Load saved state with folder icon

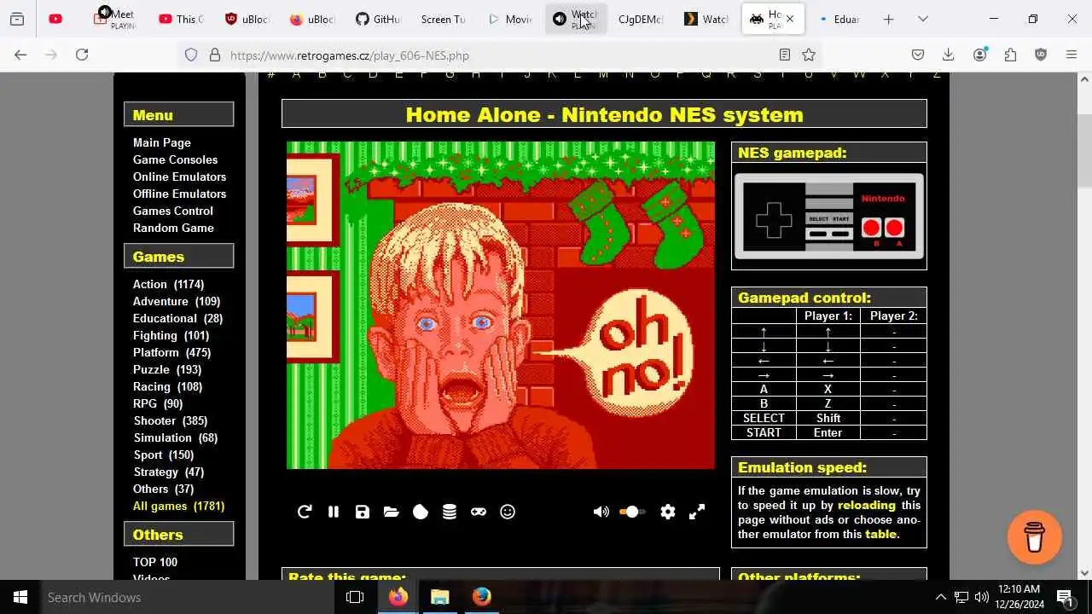click(x=392, y=512)
